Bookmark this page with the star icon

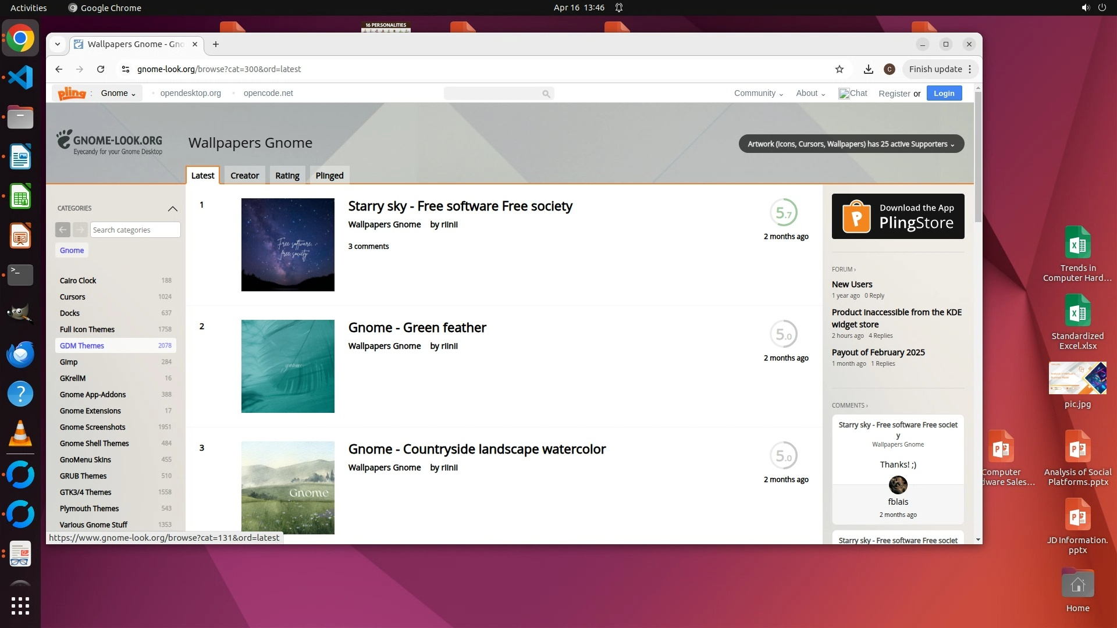point(839,69)
